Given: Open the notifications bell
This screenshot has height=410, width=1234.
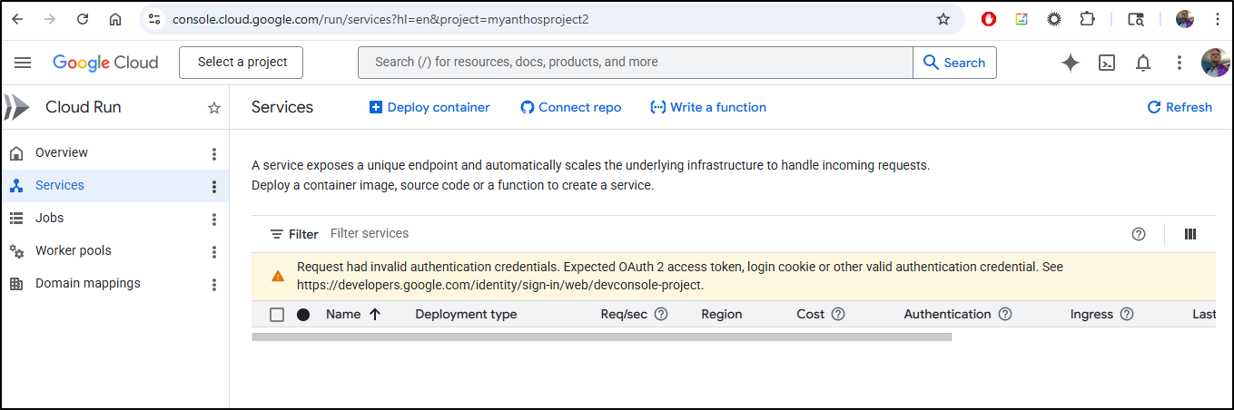Looking at the screenshot, I should 1143,63.
